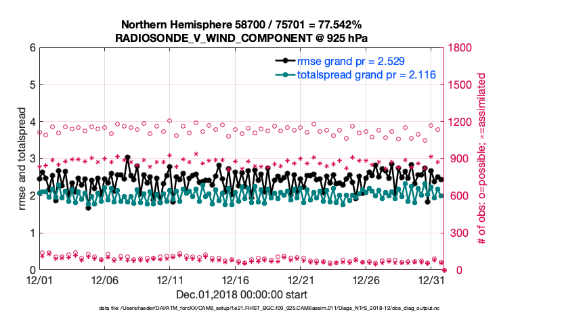Click the 12/11 x-axis tick label
Image resolution: width=562 pixels, height=318 pixels.
(x=171, y=279)
